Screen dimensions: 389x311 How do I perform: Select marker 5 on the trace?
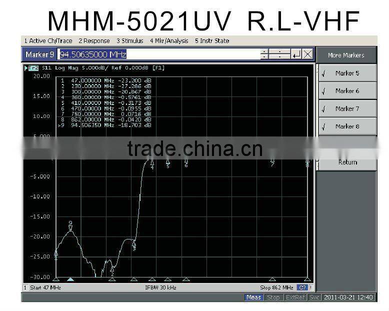[x=168, y=164]
